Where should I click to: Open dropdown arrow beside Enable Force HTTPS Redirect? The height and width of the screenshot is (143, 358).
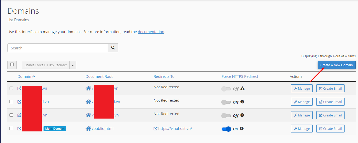point(73,65)
